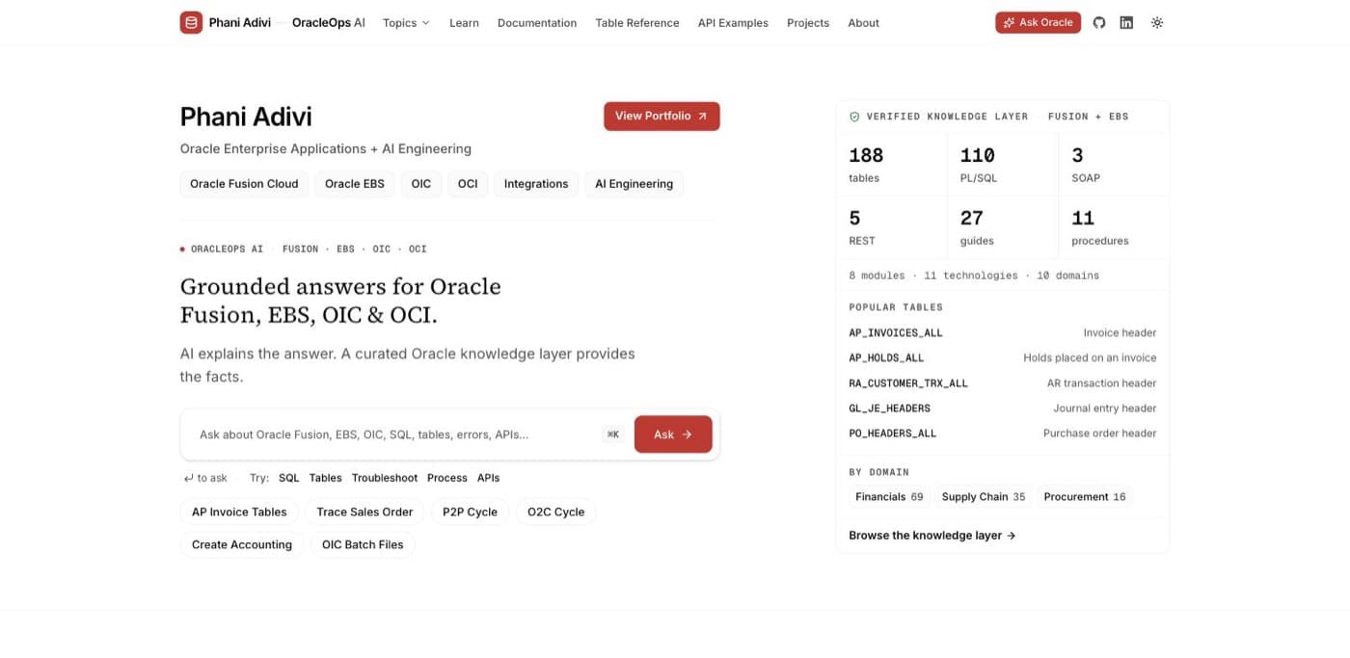Open the RA_CUSTOMER_TRX_ALL table row
The image size is (1350, 658).
click(x=1003, y=382)
